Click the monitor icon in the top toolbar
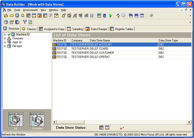 click(x=17, y=16)
